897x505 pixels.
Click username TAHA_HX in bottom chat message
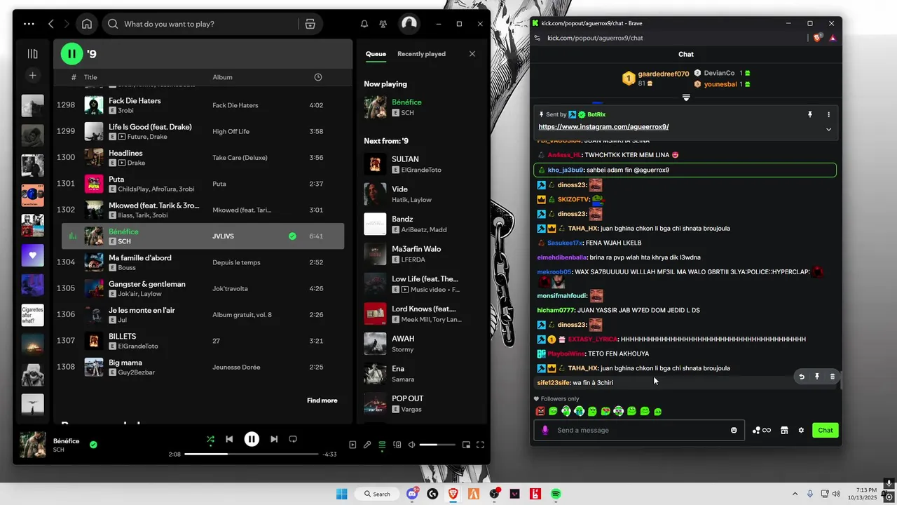coord(583,368)
